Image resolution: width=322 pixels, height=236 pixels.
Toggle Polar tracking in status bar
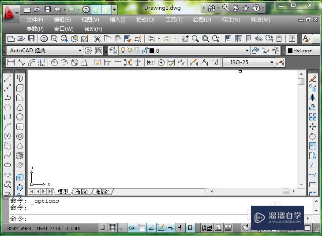132,228
